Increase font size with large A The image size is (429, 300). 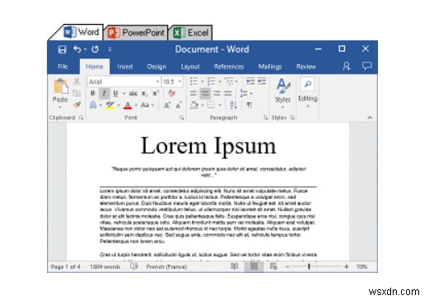tap(167, 105)
